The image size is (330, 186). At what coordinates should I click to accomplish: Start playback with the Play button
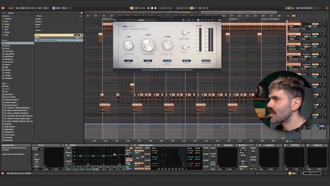tap(148, 8)
